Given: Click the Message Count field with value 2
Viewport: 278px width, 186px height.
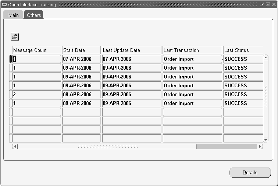Looking at the screenshot, I should (x=36, y=94).
